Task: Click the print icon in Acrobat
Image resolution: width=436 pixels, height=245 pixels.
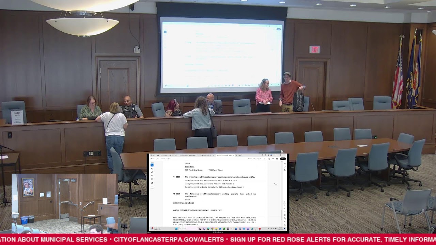Action: [277, 159]
